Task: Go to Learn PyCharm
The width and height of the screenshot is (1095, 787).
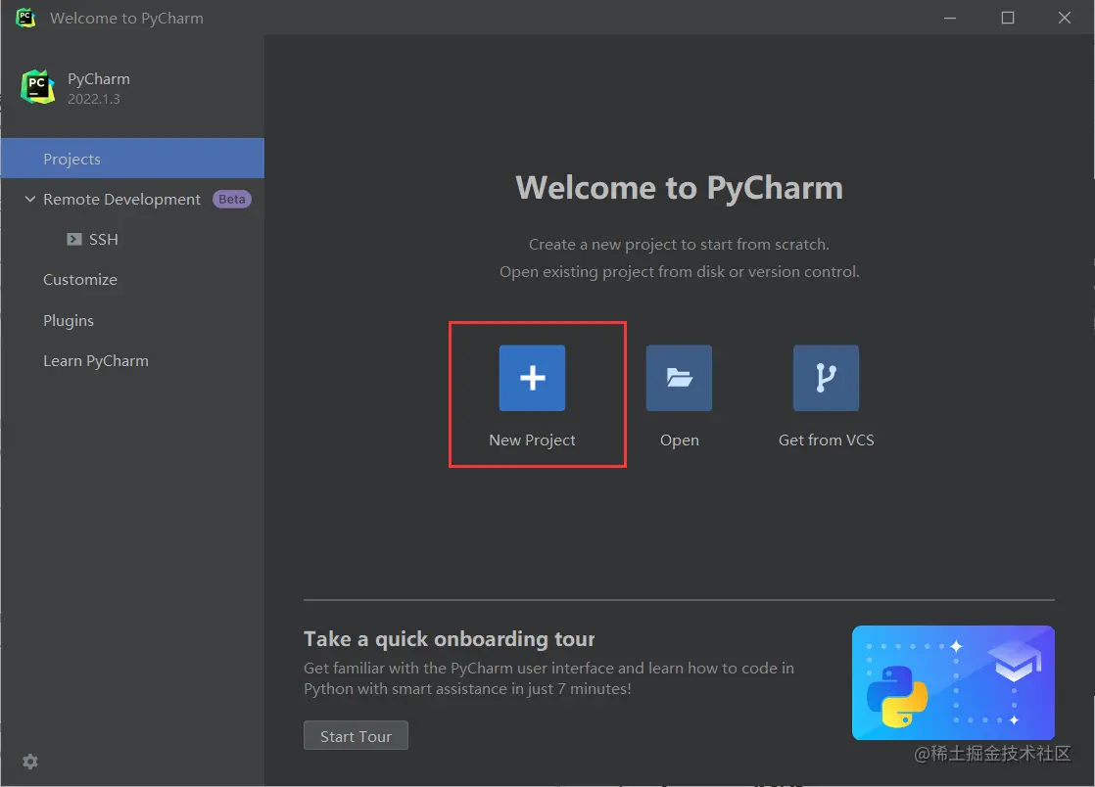Action: tap(96, 360)
